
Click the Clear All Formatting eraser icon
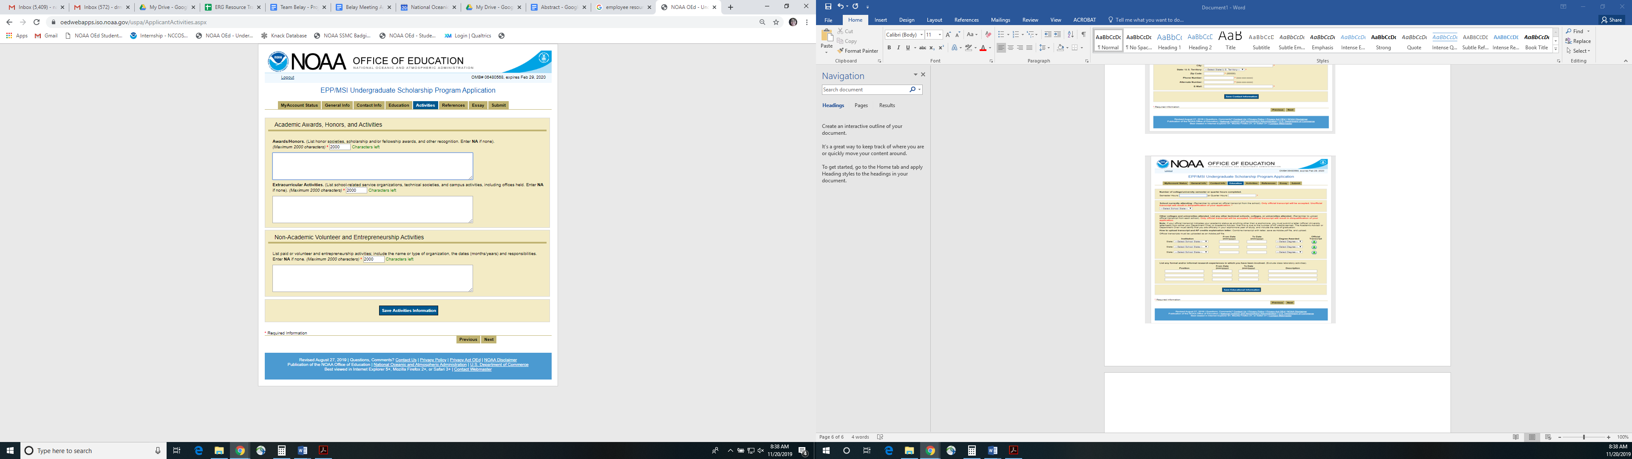point(988,35)
